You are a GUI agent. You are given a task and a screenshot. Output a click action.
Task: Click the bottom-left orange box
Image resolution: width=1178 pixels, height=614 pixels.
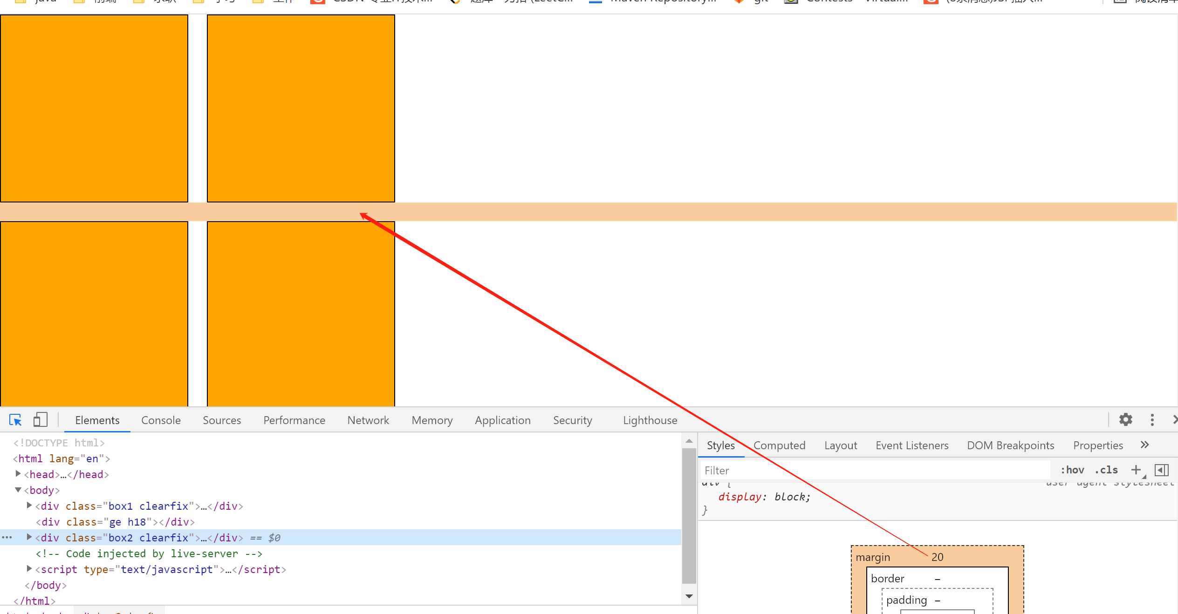pyautogui.click(x=94, y=314)
